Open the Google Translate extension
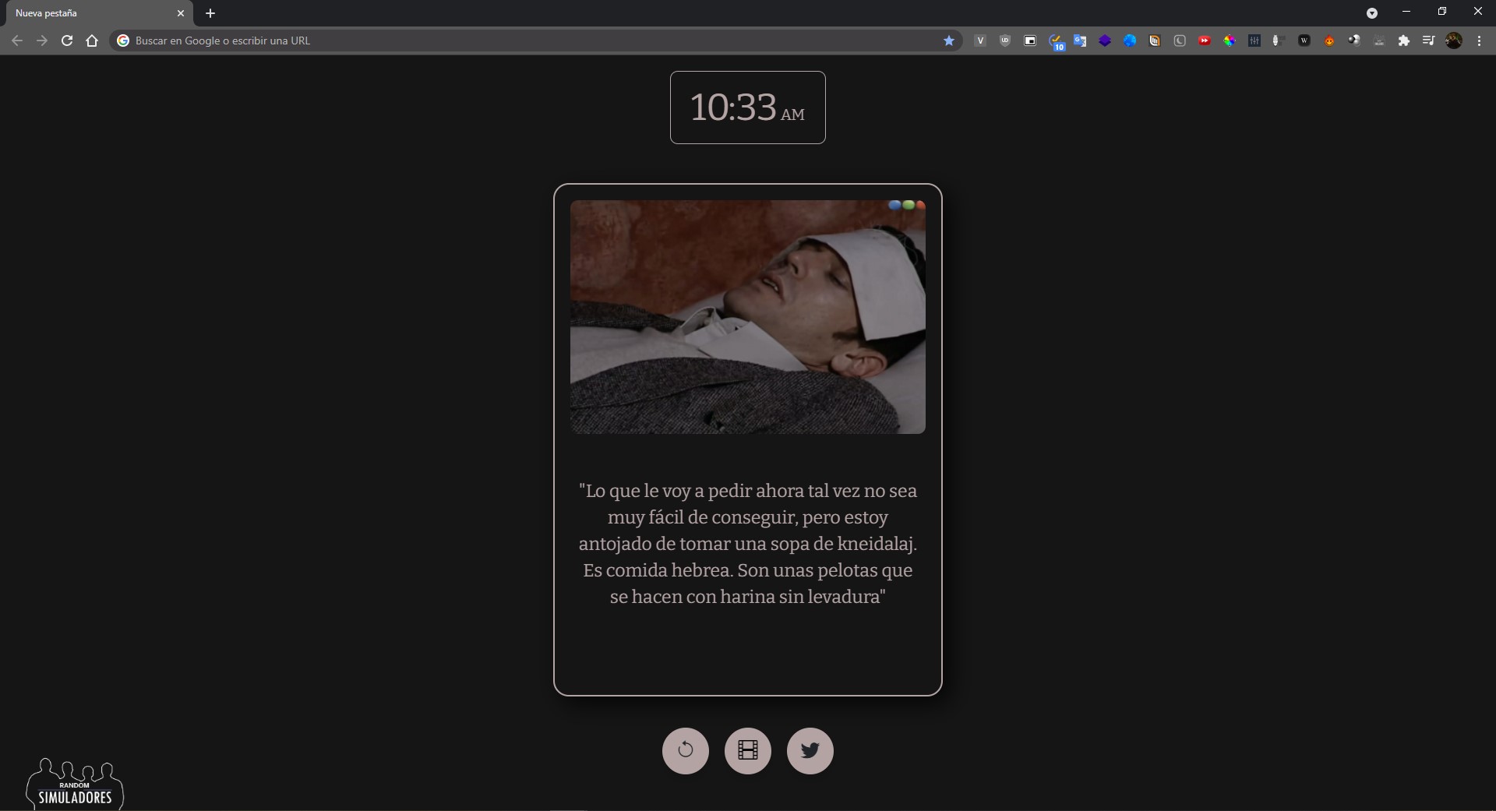The height and width of the screenshot is (811, 1496). pos(1080,41)
